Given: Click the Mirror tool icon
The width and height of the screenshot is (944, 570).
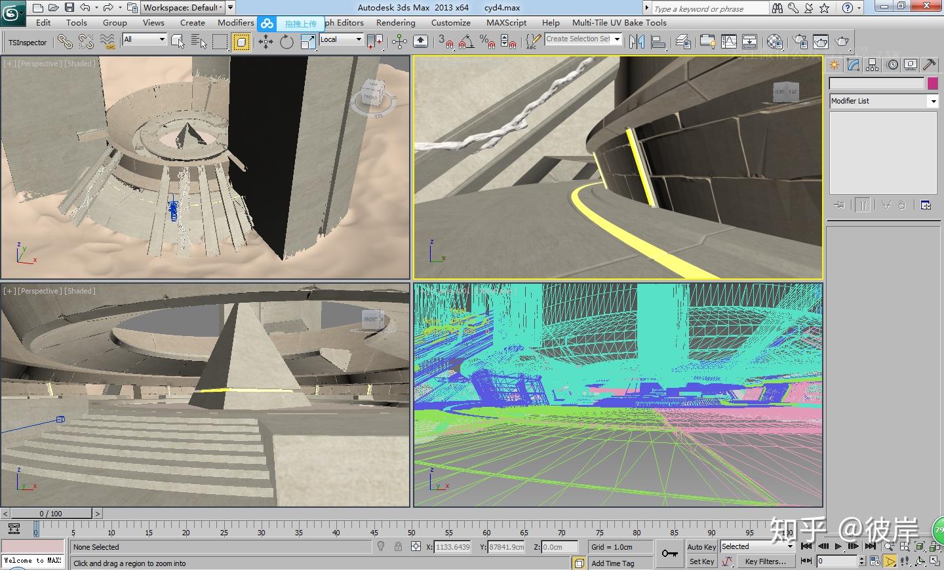Looking at the screenshot, I should 636,42.
